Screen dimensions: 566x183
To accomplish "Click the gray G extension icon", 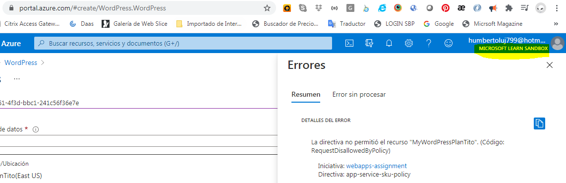I will click(x=350, y=8).
